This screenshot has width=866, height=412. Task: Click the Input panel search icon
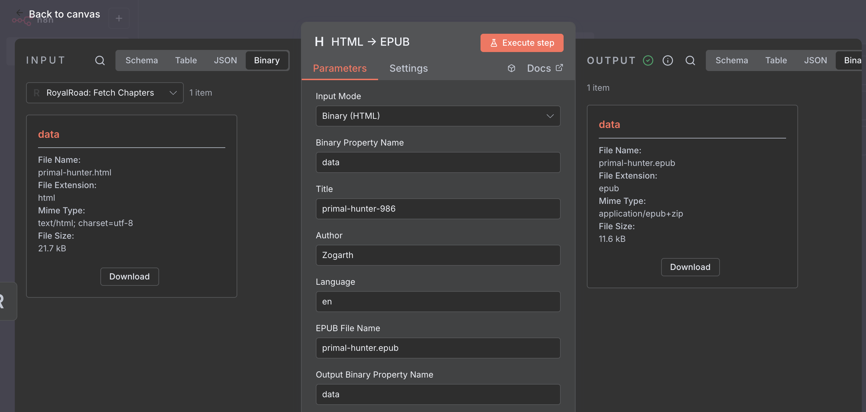tap(100, 60)
